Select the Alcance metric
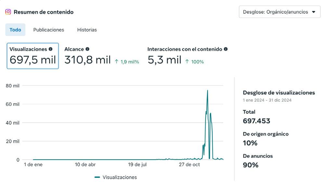 (x=87, y=56)
